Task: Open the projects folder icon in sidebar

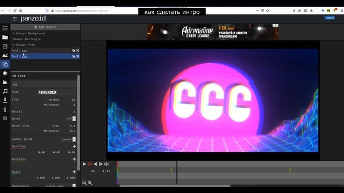Action: [5, 38]
